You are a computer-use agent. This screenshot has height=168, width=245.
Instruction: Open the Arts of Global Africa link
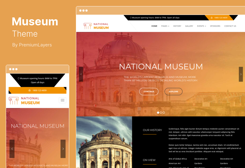(178, 159)
